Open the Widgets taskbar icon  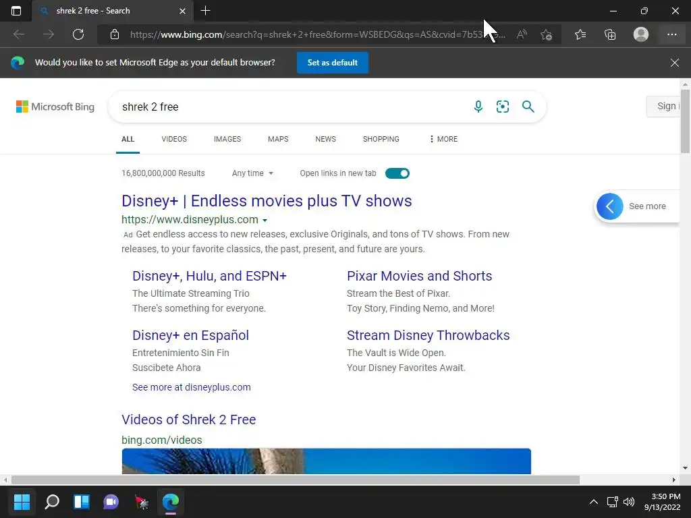pos(82,502)
